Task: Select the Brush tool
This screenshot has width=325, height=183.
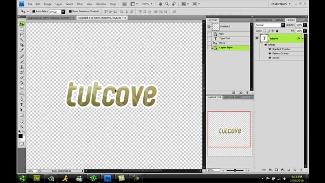Action: [21, 62]
